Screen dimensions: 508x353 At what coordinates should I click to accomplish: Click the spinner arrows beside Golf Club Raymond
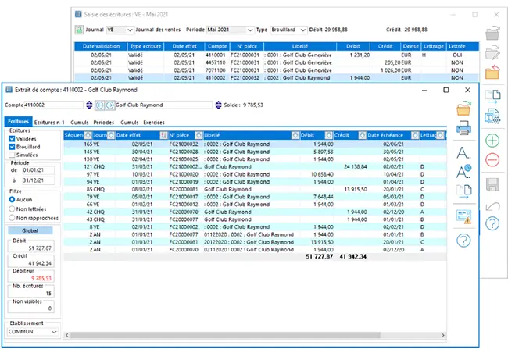click(218, 105)
